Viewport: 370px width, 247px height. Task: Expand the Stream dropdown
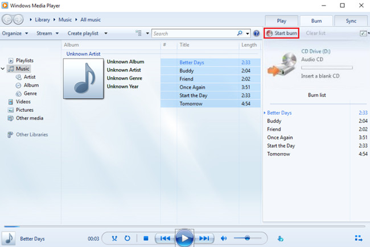(x=47, y=34)
